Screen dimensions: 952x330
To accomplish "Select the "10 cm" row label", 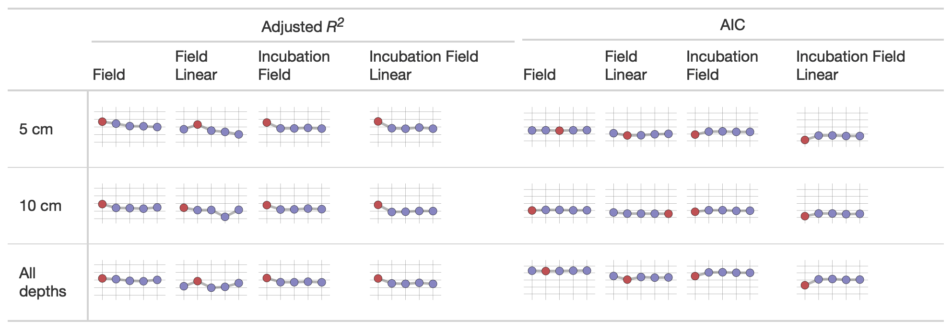I will [x=40, y=206].
